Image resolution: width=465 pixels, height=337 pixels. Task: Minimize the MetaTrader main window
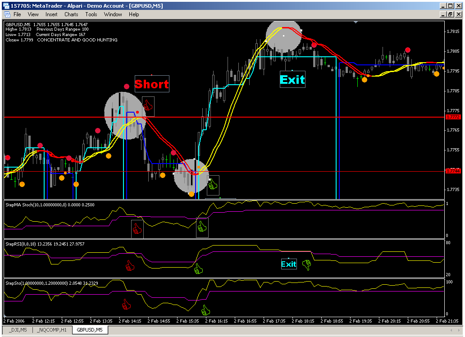(x=443, y=6)
